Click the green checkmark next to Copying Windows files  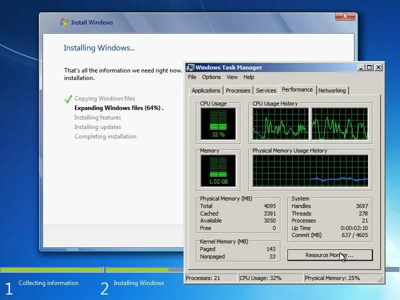(x=68, y=98)
